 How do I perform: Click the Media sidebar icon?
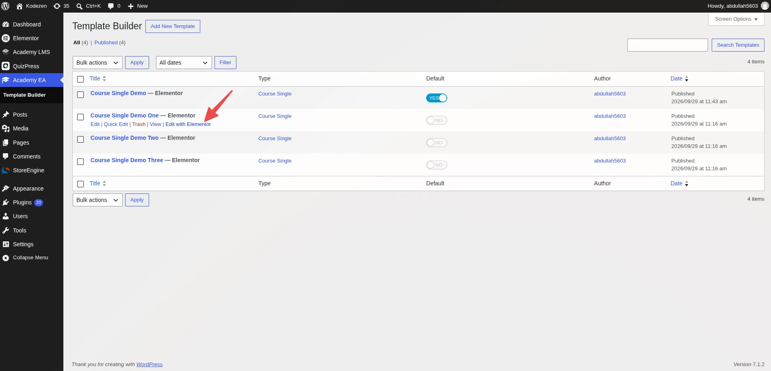[6, 128]
